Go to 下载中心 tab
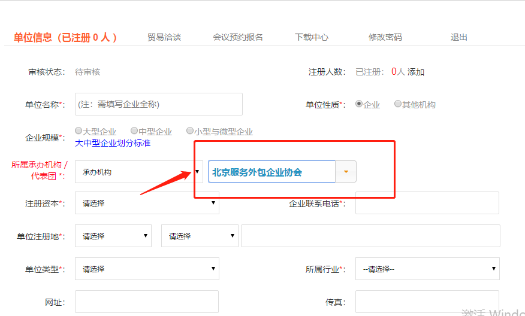The height and width of the screenshot is (316, 525). click(x=312, y=37)
